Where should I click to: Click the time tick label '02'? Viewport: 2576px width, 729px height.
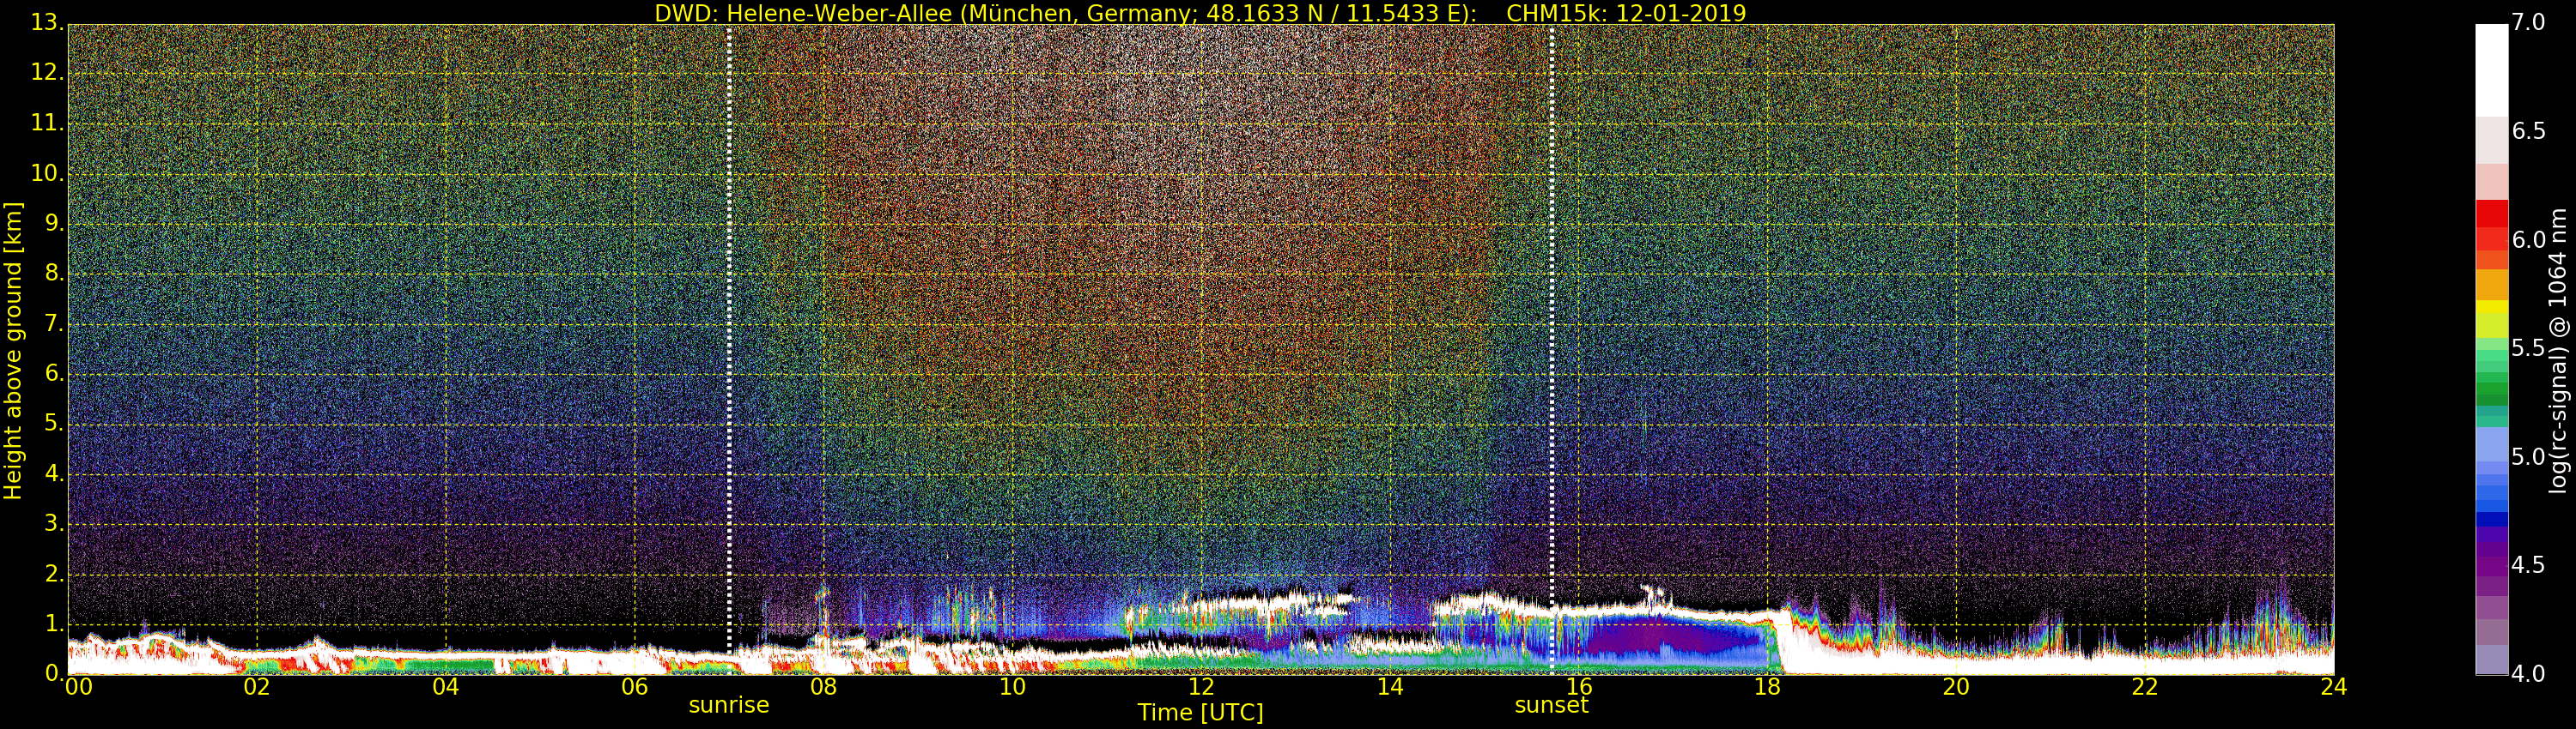tap(256, 687)
